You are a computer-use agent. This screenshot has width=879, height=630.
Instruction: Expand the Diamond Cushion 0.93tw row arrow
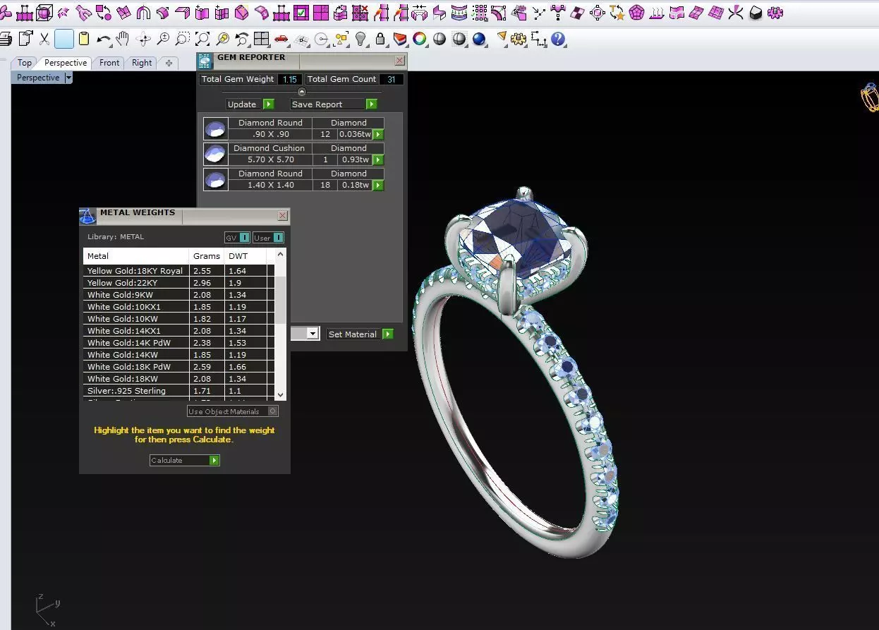(x=378, y=159)
